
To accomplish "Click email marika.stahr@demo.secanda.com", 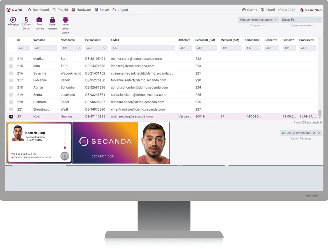I will 136,59.
